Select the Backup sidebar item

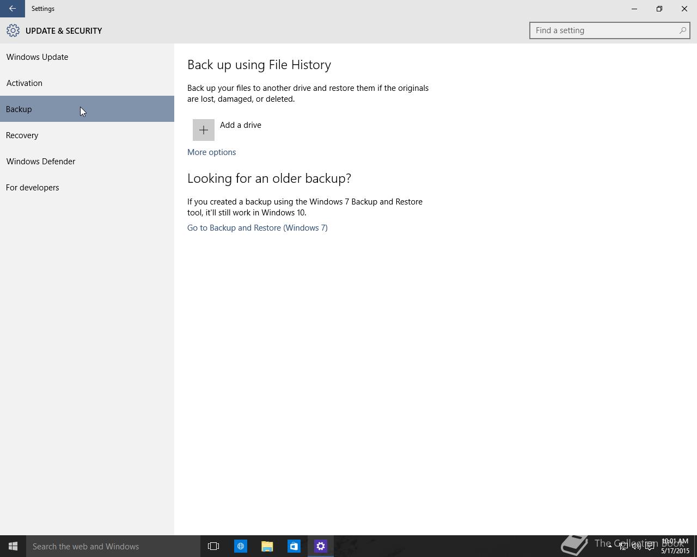tap(87, 109)
